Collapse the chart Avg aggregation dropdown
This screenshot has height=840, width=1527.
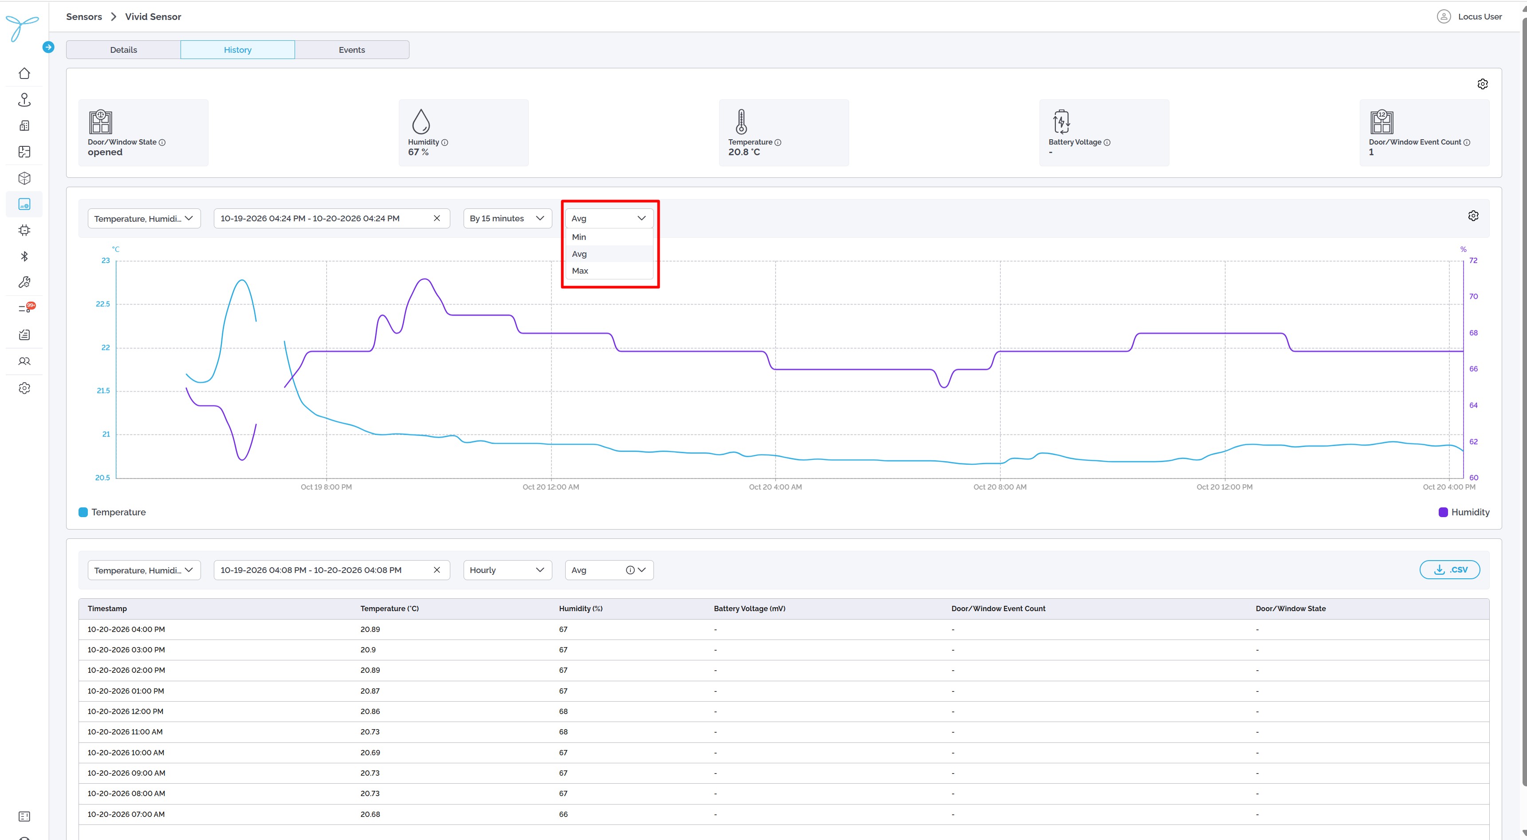coord(610,218)
